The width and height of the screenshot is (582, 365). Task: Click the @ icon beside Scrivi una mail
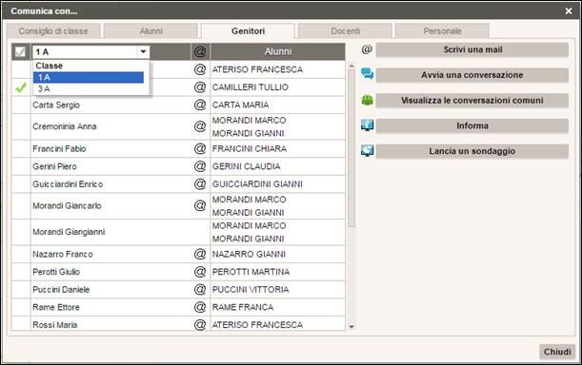point(367,49)
